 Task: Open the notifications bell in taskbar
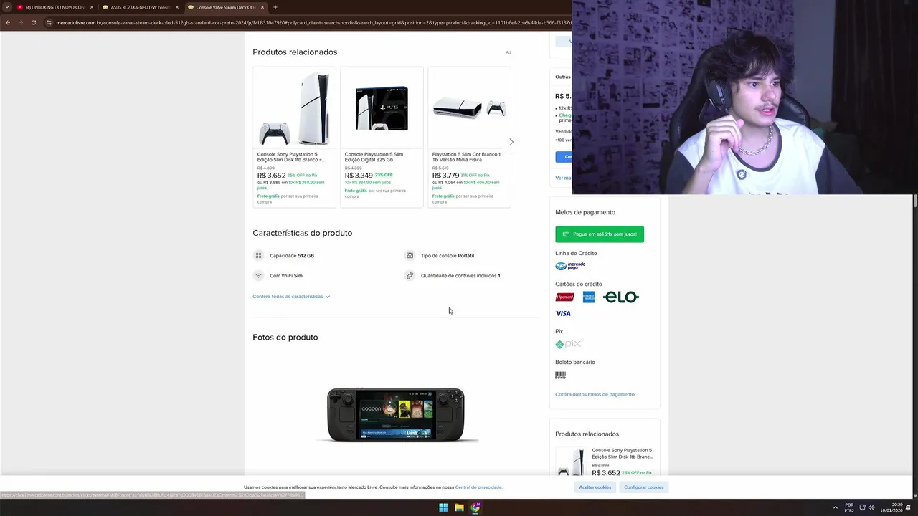click(908, 508)
